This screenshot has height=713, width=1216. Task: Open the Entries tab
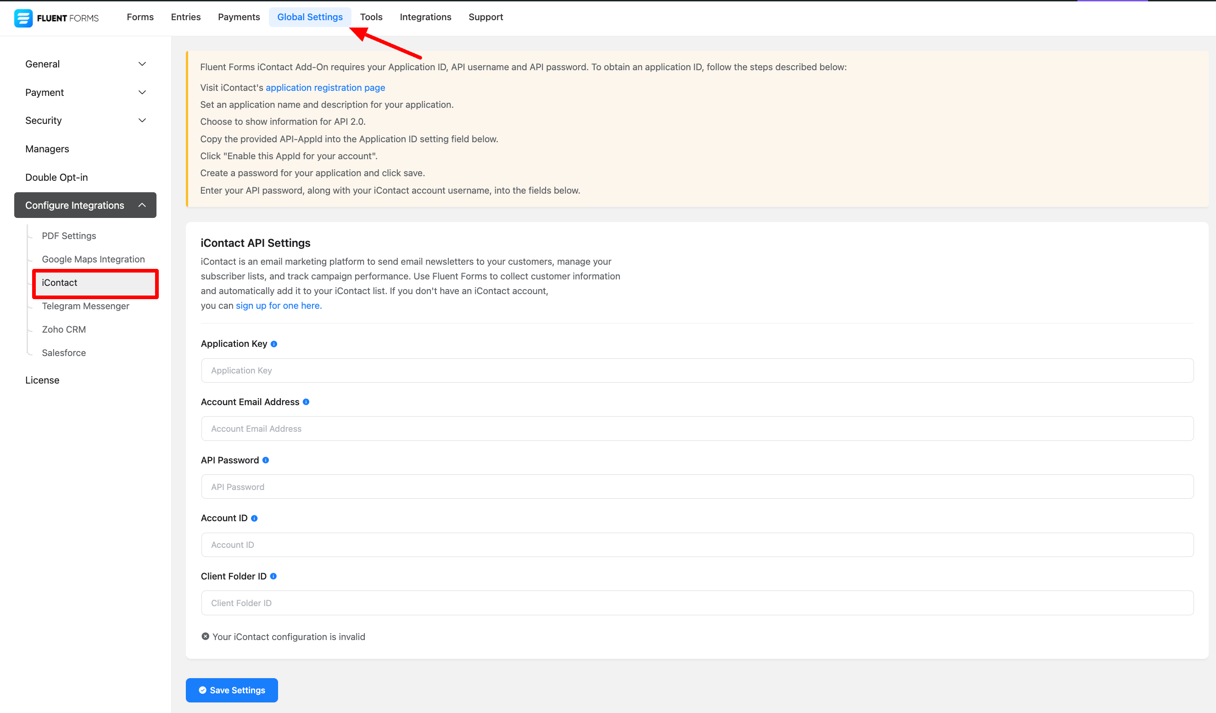186,17
